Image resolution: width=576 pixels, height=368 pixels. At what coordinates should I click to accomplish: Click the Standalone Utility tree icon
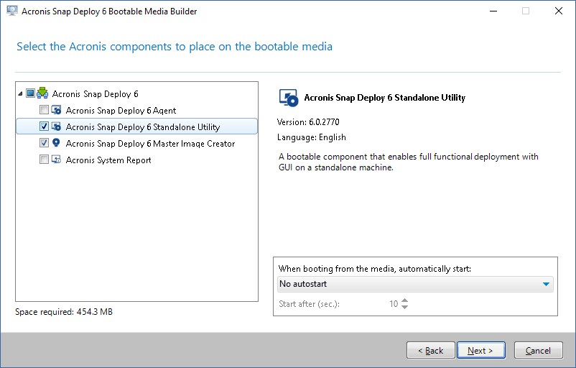56,126
